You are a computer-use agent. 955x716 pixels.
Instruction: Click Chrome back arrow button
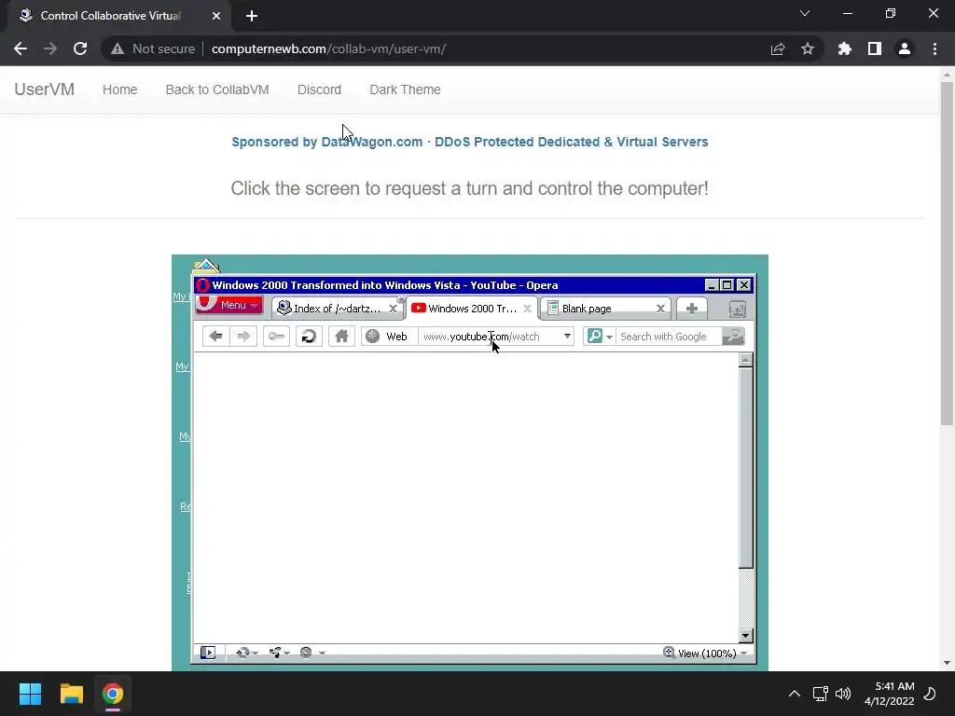[21, 48]
